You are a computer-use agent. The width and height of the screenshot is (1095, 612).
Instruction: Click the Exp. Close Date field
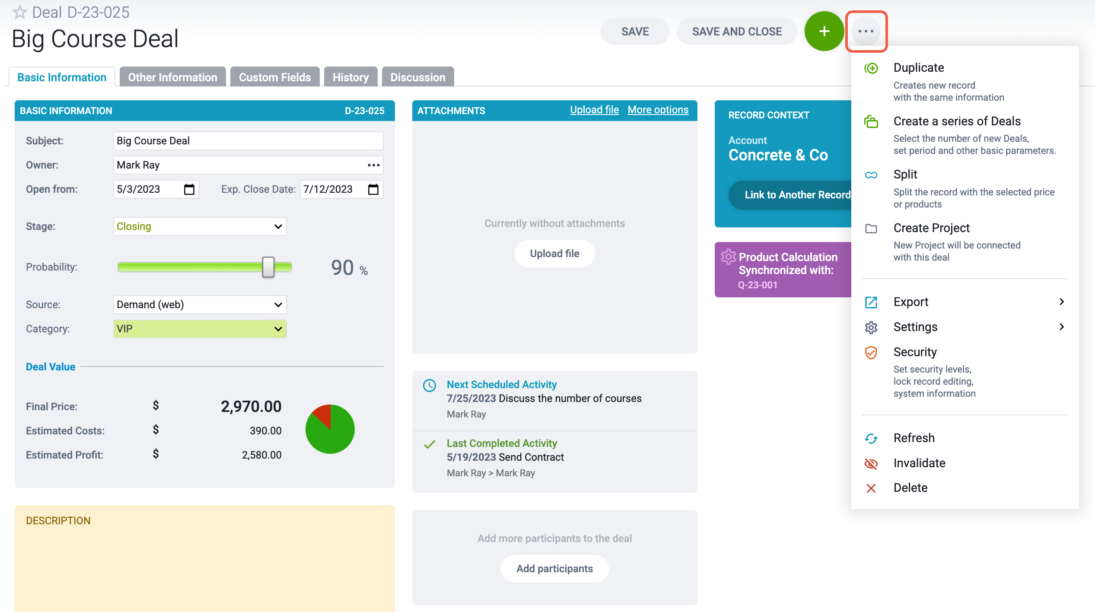pyautogui.click(x=341, y=189)
